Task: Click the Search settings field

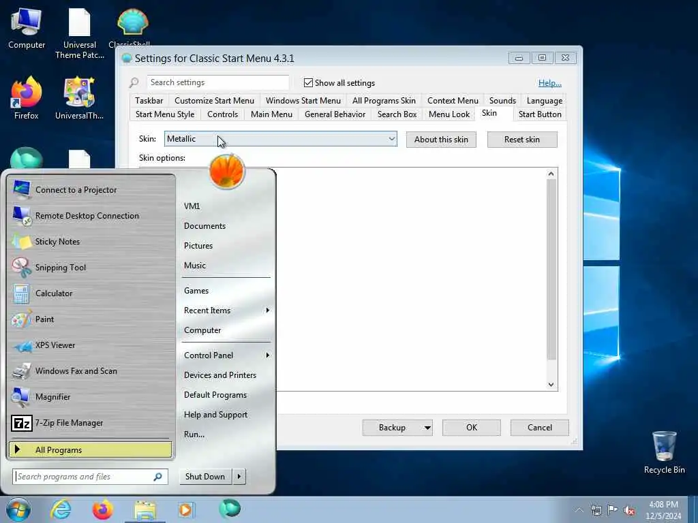Action: pyautogui.click(x=217, y=82)
